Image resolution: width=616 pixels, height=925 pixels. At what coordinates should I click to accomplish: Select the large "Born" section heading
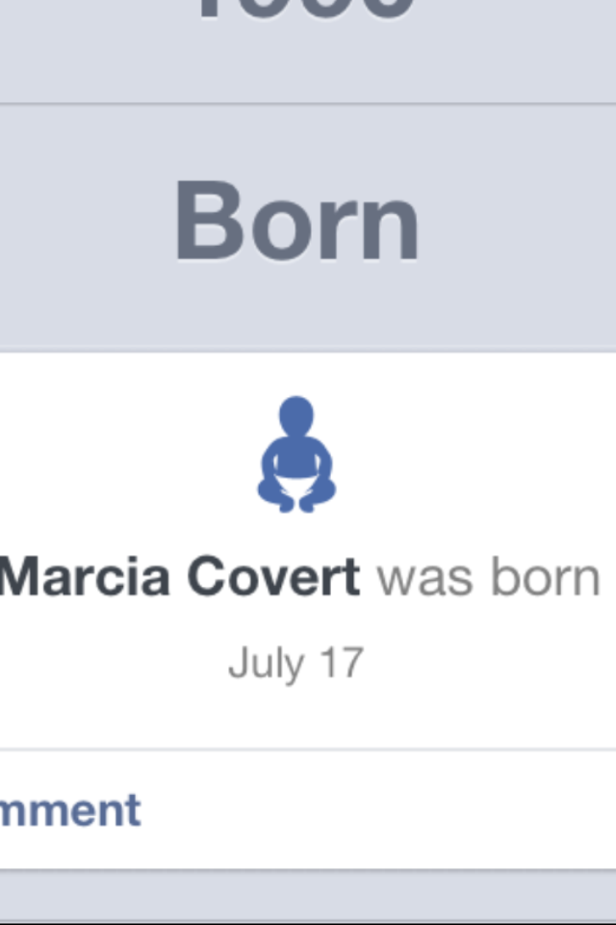pyautogui.click(x=296, y=223)
